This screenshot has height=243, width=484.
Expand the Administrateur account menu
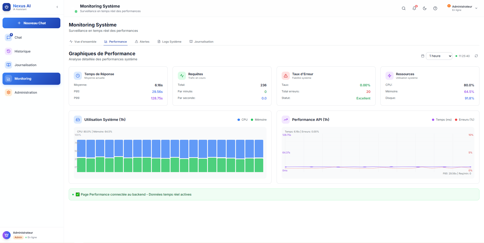click(476, 8)
